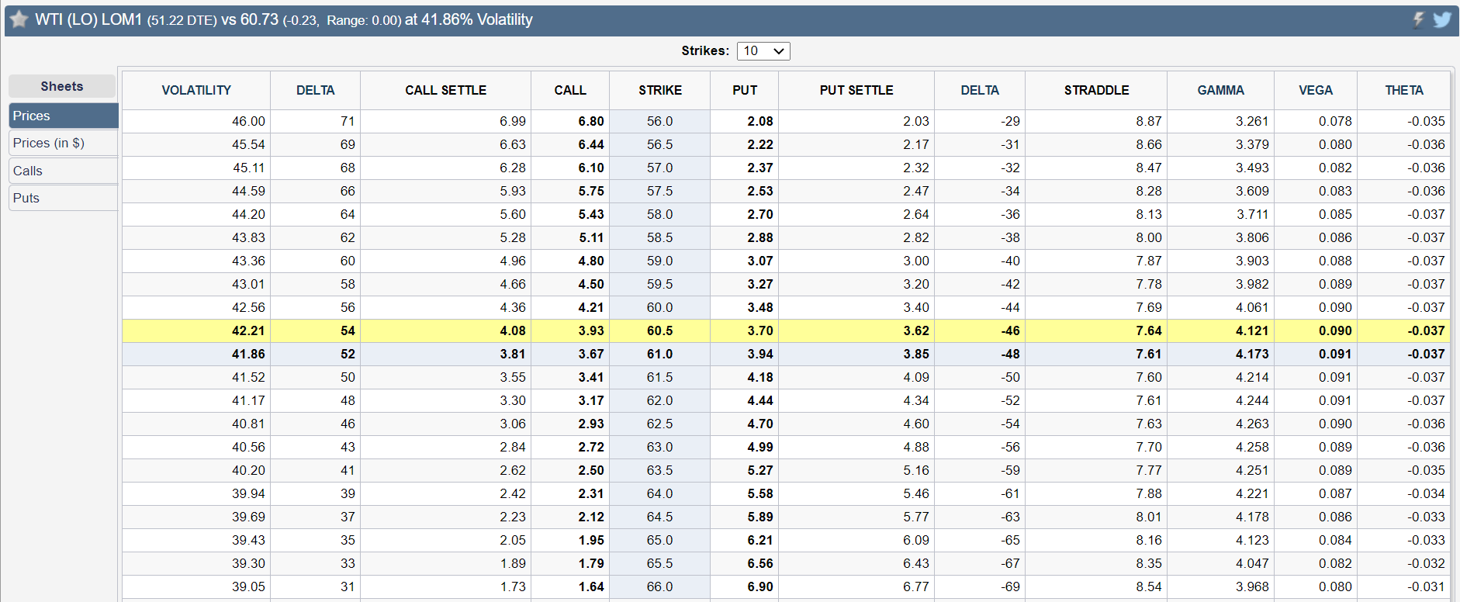Click the CALL column header
Image resolution: width=1460 pixels, height=602 pixels.
pyautogui.click(x=570, y=90)
